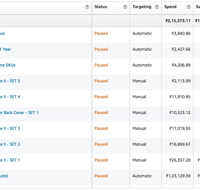Click Manual targeting in SET 2 row
This screenshot has width=200, height=190.
tap(139, 144)
